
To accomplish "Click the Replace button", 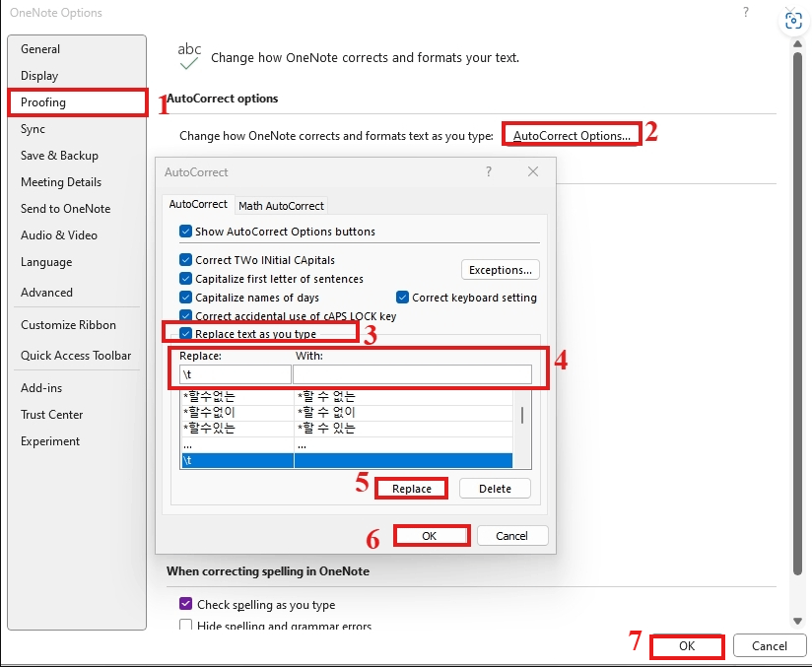I will coord(411,489).
